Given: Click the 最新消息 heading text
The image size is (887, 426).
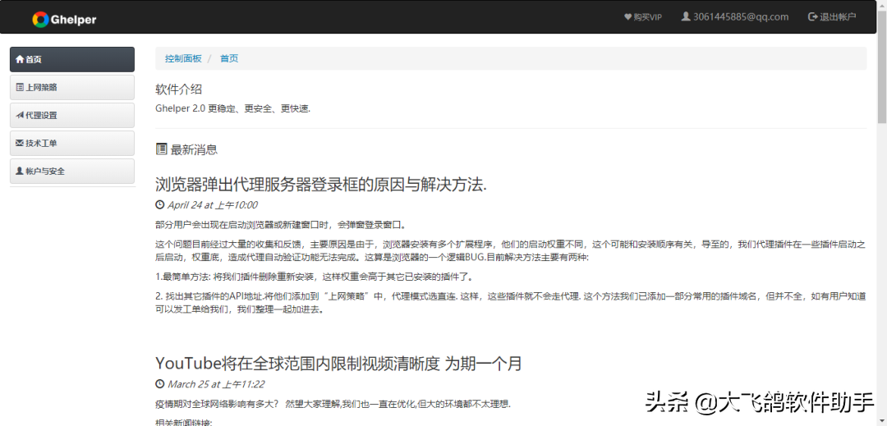Looking at the screenshot, I should (194, 149).
